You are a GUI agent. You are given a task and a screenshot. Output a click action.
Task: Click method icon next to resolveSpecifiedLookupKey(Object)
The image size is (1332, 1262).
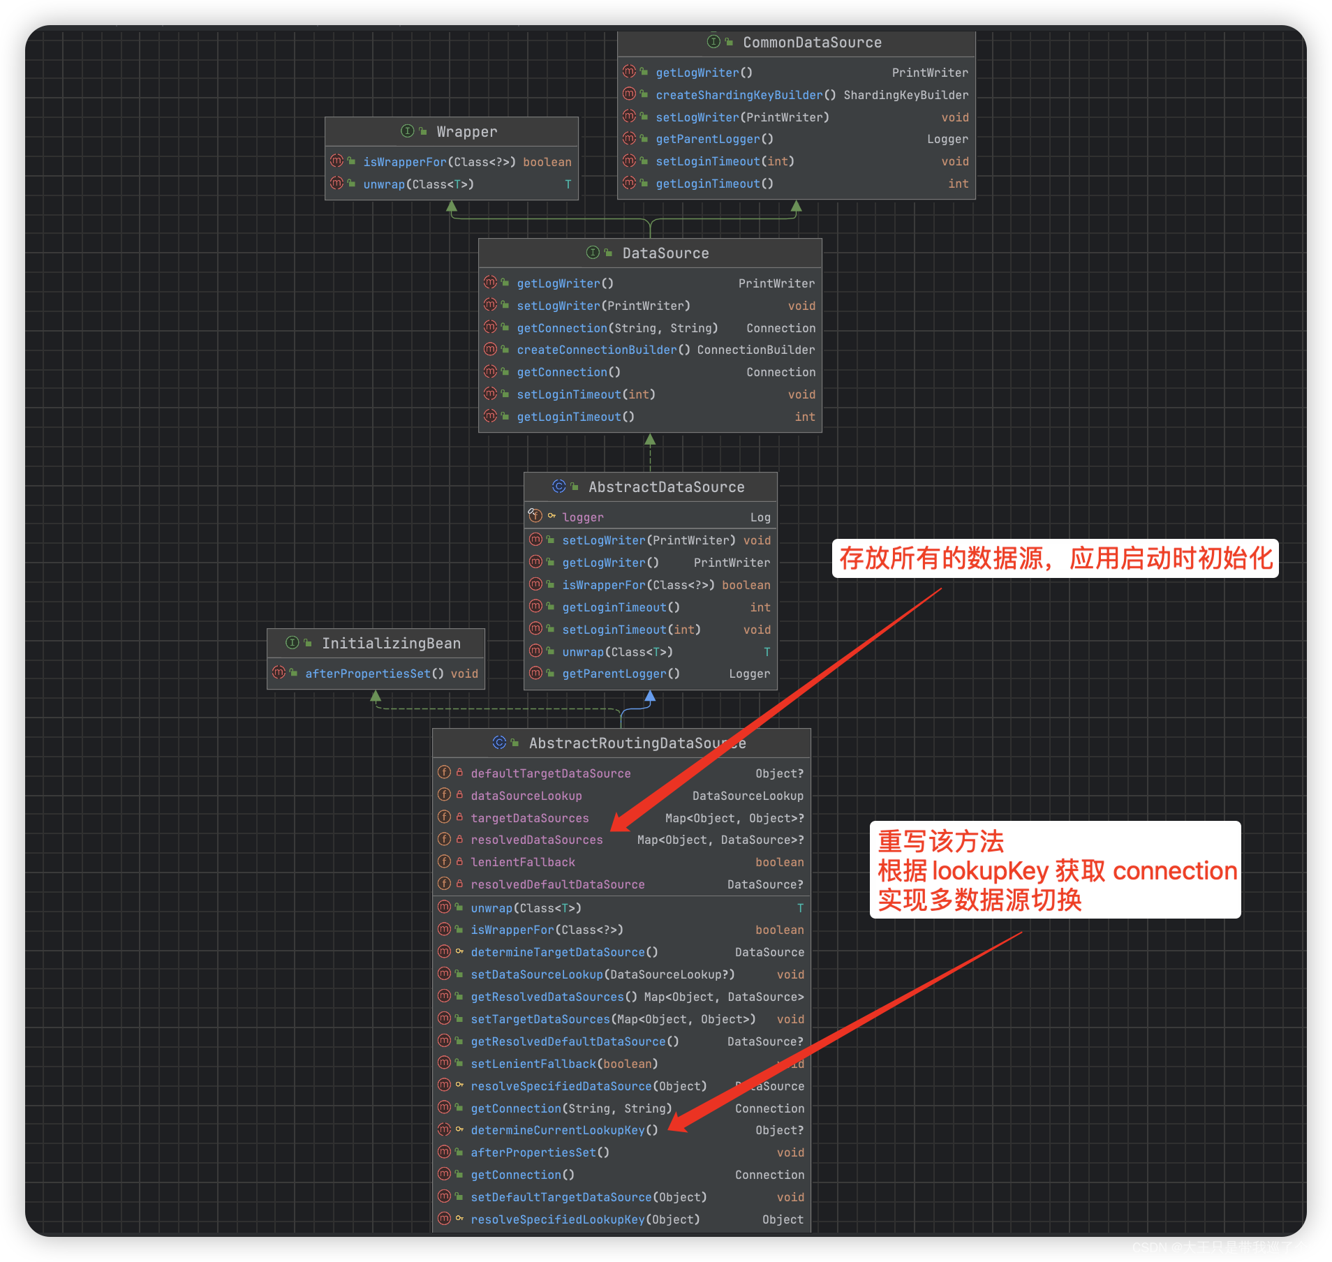(444, 1219)
